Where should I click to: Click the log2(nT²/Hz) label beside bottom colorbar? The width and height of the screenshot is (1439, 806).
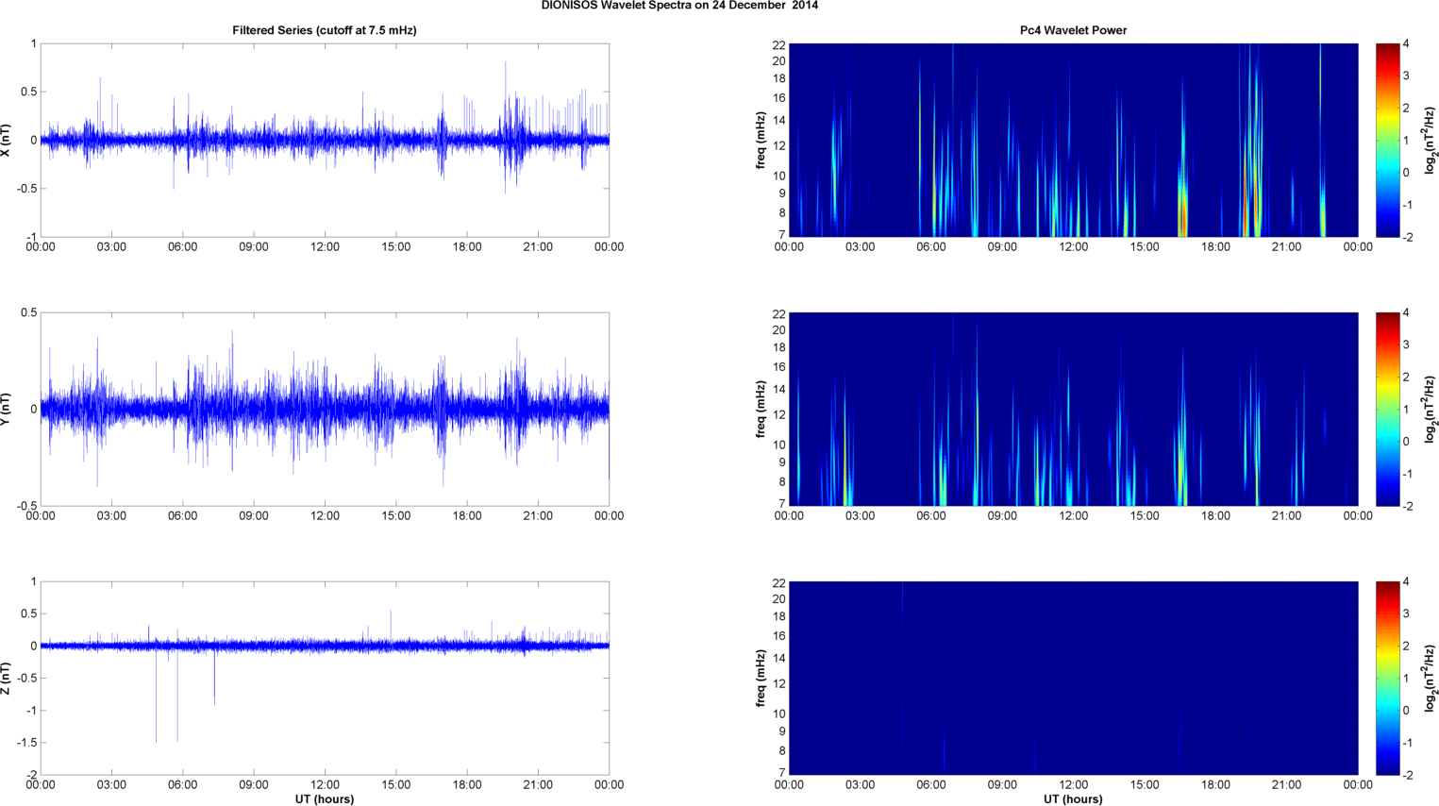[x=1431, y=678]
